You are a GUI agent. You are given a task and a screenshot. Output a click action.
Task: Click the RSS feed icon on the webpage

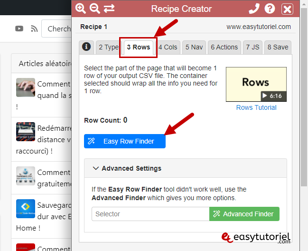pos(34,29)
